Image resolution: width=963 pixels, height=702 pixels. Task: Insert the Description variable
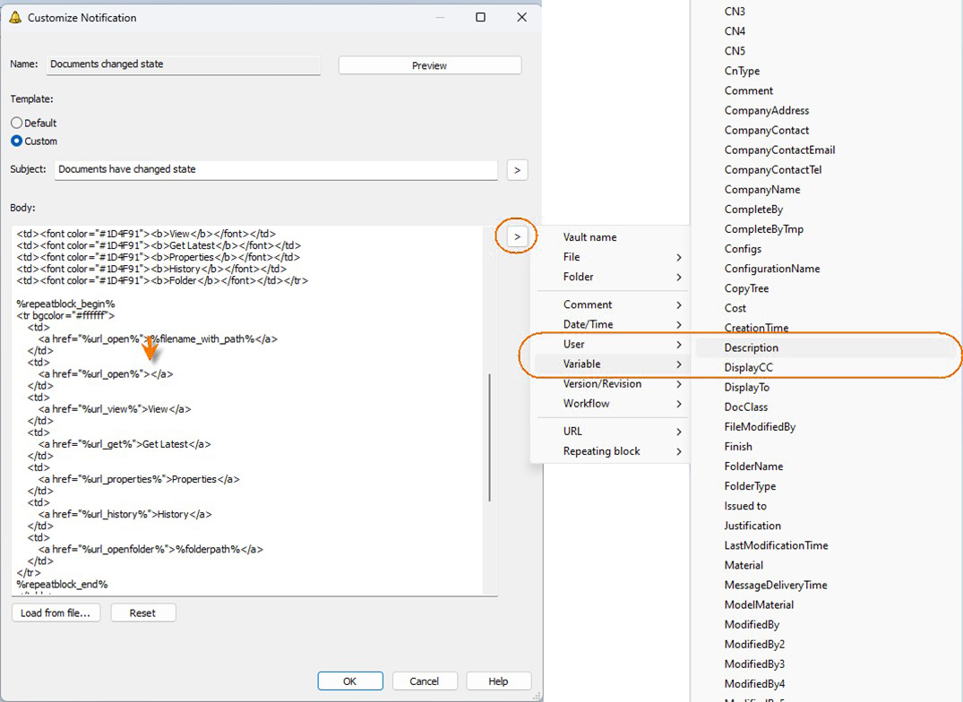(x=749, y=347)
